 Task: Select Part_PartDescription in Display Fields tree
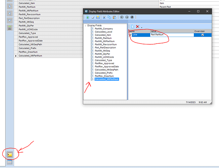105,48
